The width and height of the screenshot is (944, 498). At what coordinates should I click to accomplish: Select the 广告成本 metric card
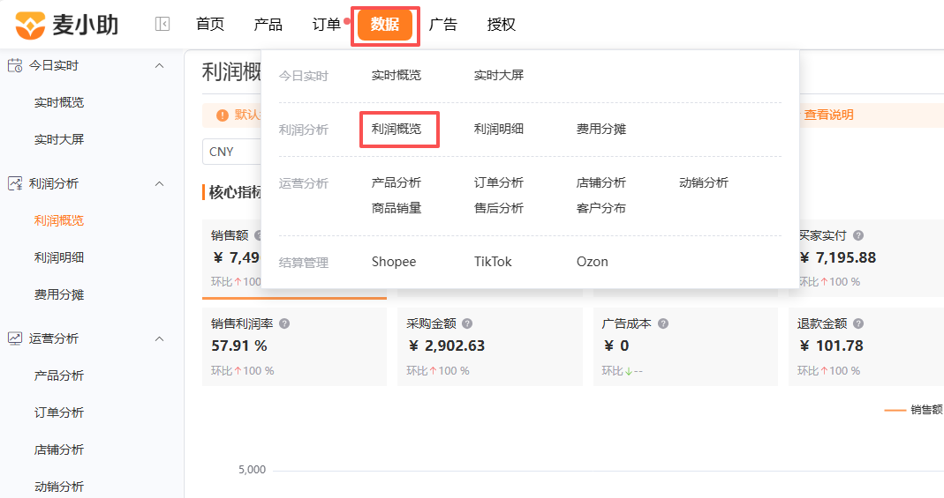point(686,346)
